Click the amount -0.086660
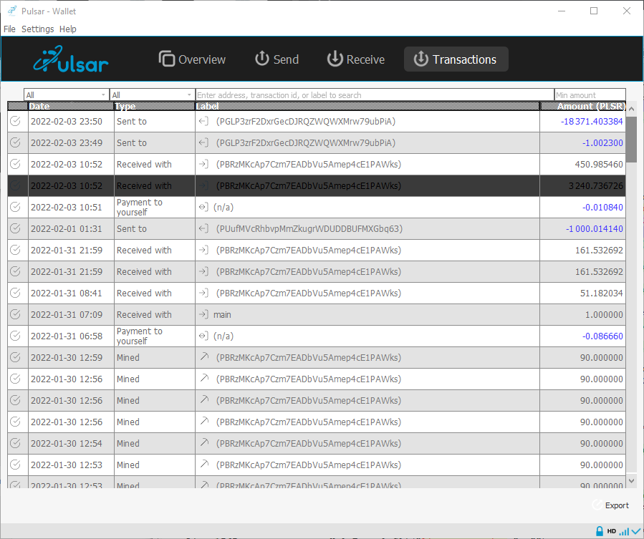Viewport: 644px width, 539px height. (602, 336)
